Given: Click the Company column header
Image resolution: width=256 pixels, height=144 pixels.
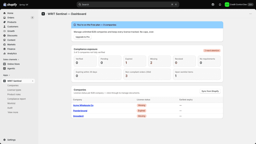Looking at the screenshot, I should click(78, 100).
